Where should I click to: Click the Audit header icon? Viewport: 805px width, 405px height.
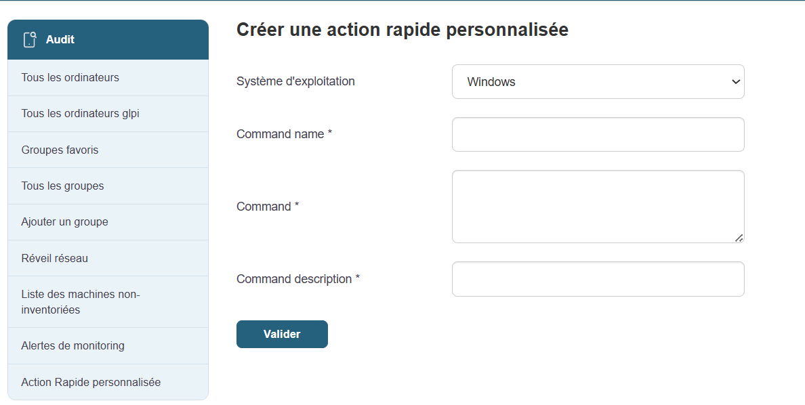(29, 40)
